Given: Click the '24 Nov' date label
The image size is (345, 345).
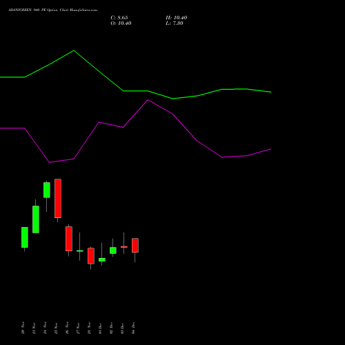Looking at the screenshot, I should pyautogui.click(x=45, y=328).
